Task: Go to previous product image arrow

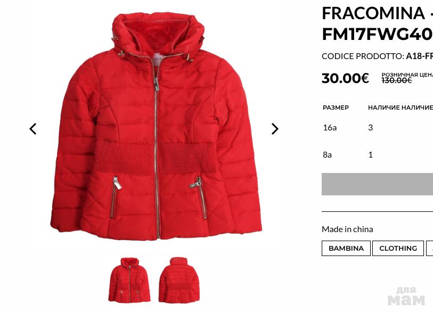Action: coord(33,129)
